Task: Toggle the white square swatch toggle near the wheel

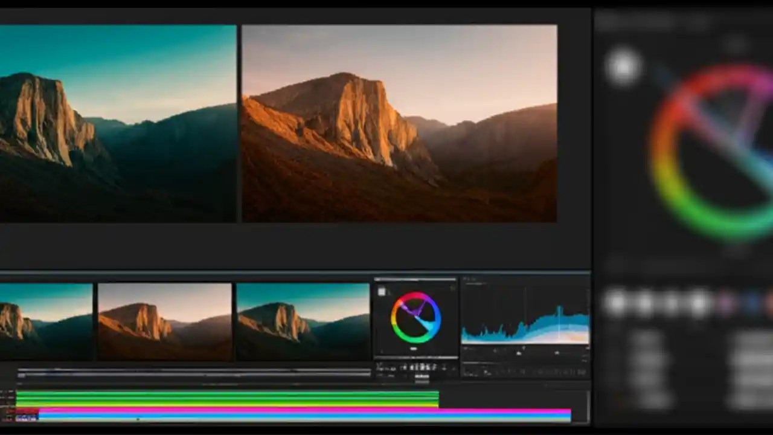Action: [382, 291]
